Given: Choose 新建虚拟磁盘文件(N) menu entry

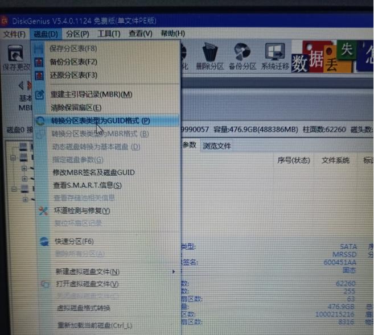Looking at the screenshot, I should [87, 272].
